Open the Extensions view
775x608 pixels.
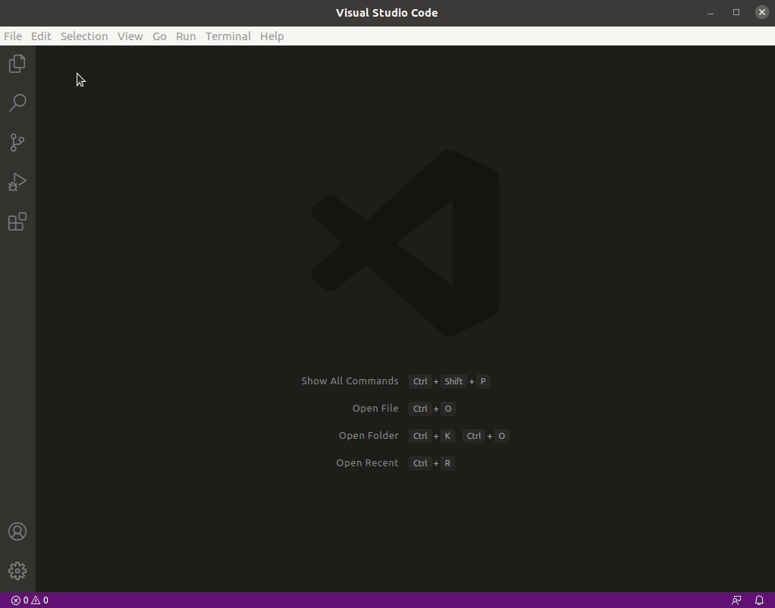coord(17,221)
